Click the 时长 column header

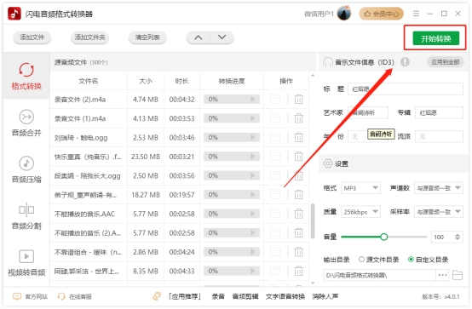[x=181, y=81]
